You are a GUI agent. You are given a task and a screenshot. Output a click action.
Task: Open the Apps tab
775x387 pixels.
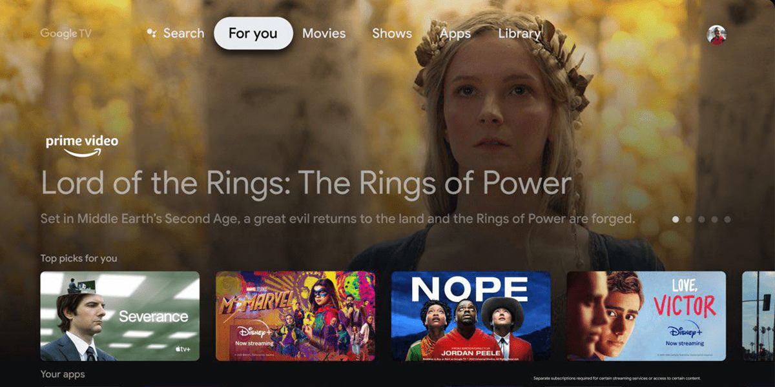455,34
